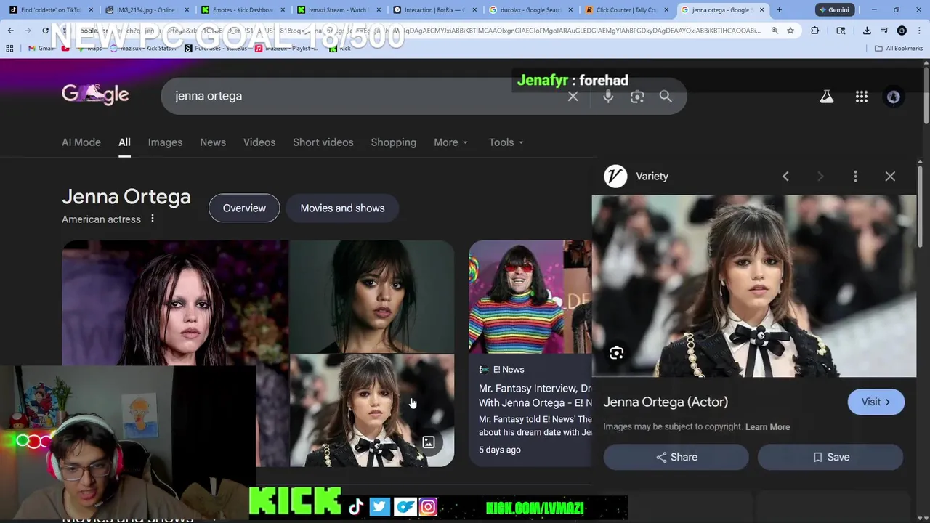Open the Learn More copyright link
930x523 pixels.
767,427
